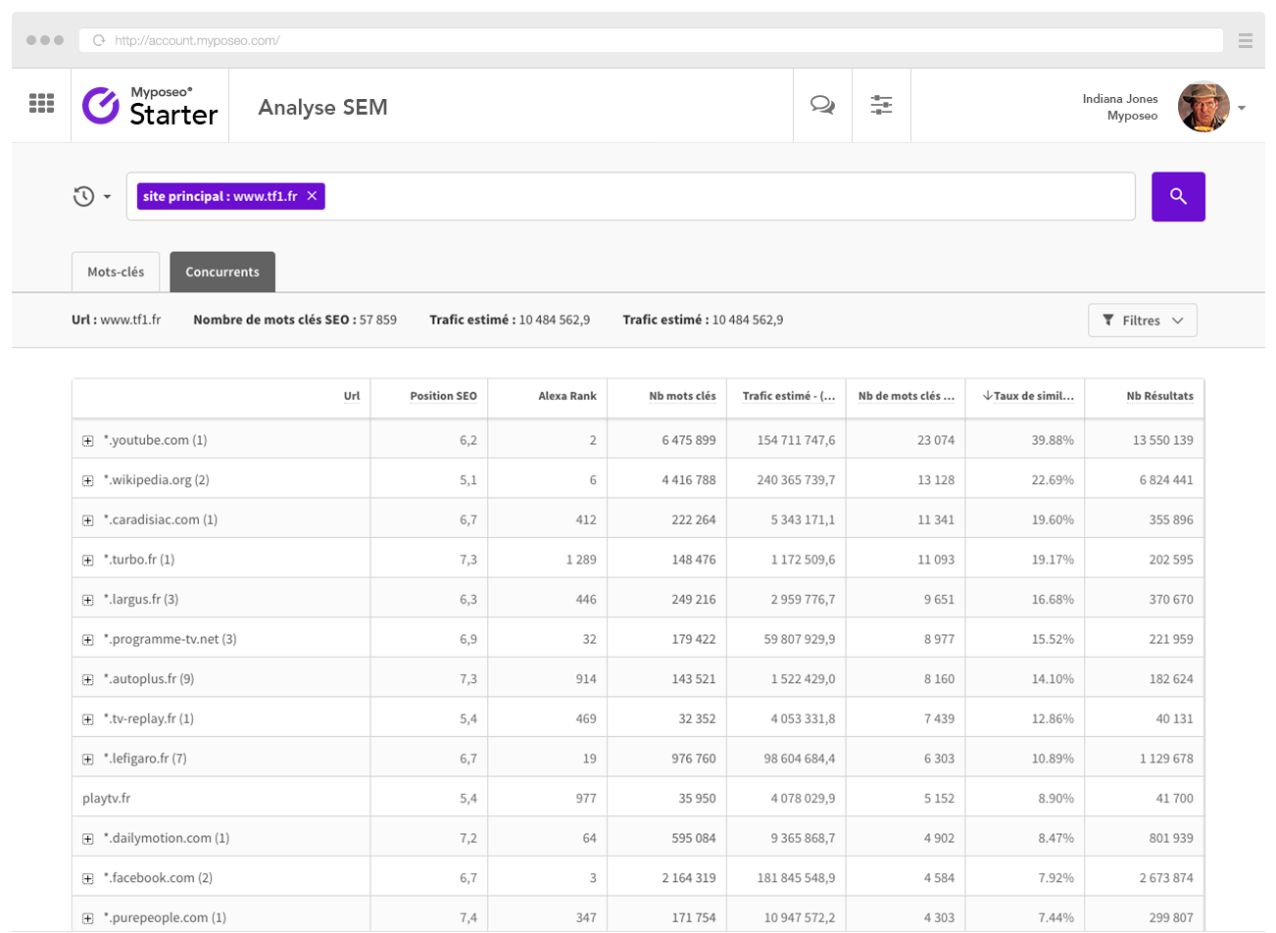
Task: Expand the *.programme-tv.net row
Action: click(x=88, y=640)
